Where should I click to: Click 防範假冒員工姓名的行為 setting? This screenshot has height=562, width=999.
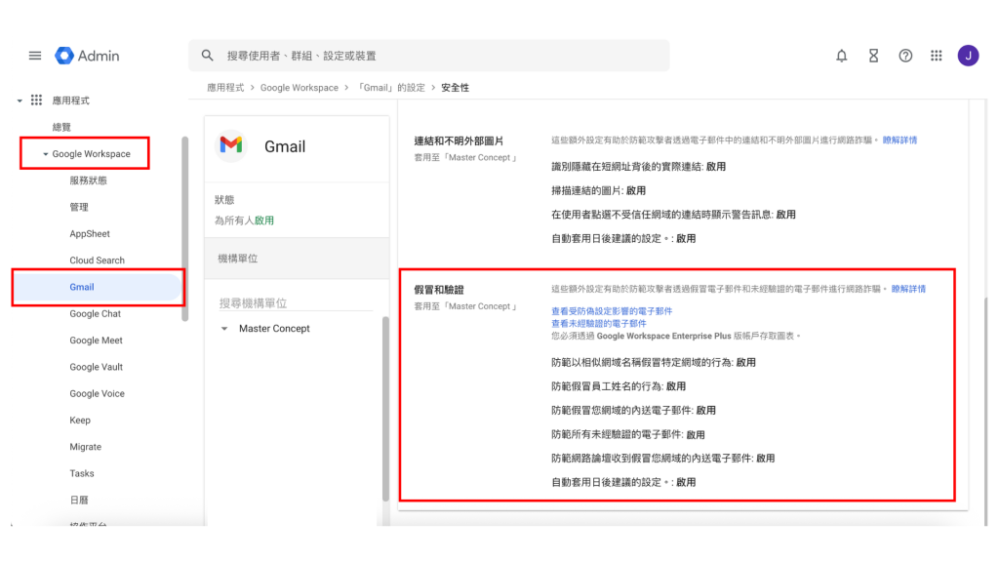(x=618, y=386)
